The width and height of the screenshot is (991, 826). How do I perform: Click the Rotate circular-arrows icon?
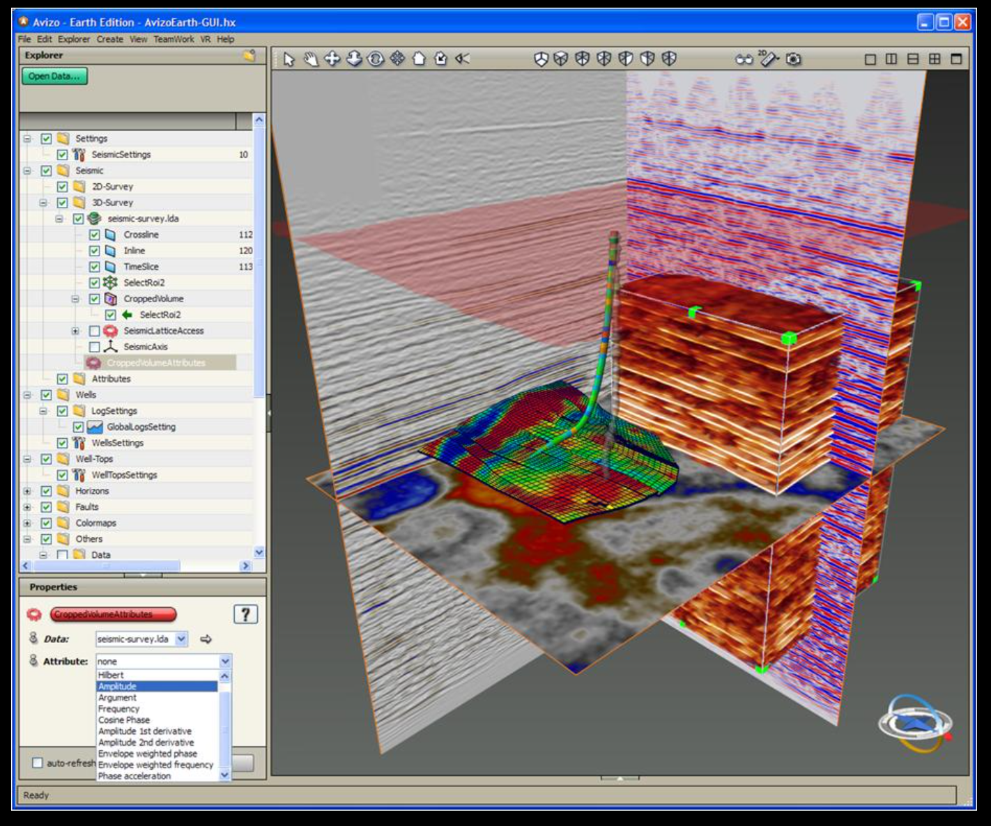376,59
